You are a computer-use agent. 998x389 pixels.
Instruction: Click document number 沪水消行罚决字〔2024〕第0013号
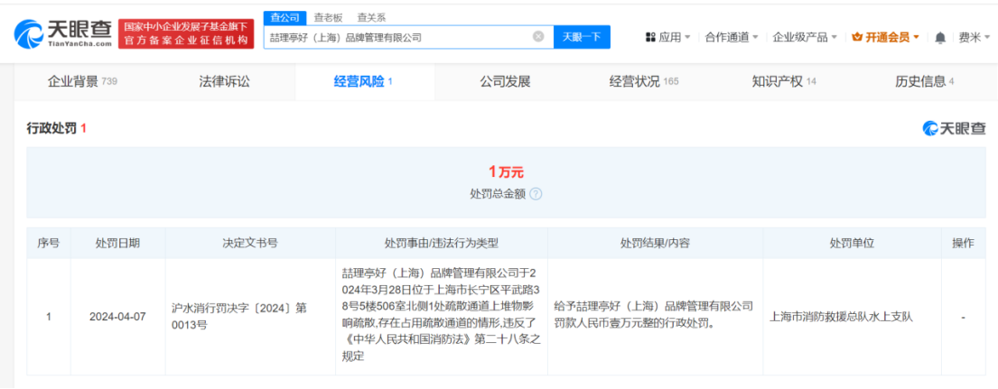coord(240,316)
